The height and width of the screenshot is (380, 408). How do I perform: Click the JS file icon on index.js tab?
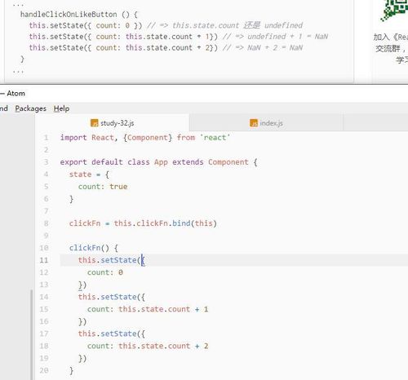[254, 123]
